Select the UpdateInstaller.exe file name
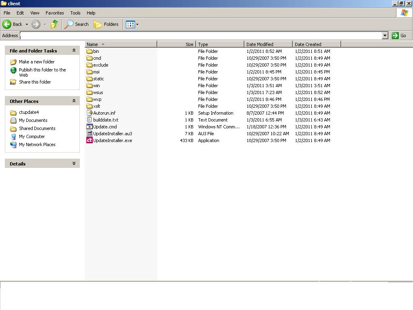 click(x=113, y=140)
